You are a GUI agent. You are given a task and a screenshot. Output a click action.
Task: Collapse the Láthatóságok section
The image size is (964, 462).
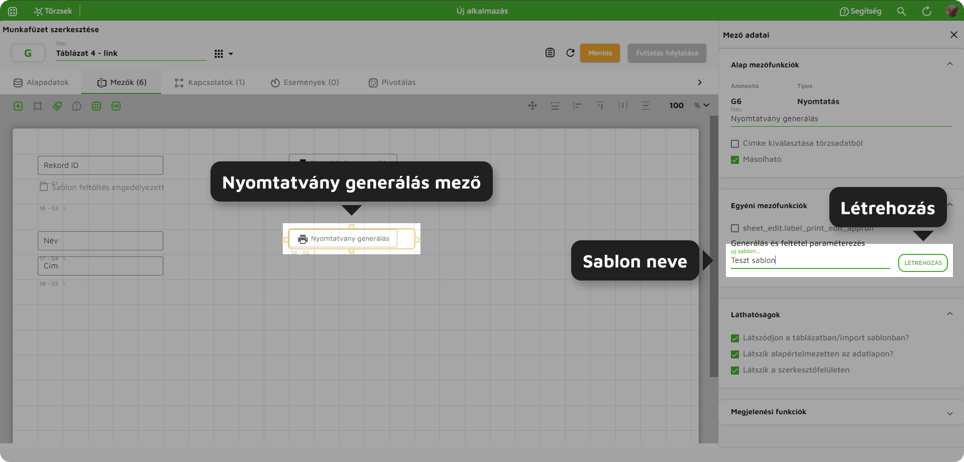(x=950, y=314)
